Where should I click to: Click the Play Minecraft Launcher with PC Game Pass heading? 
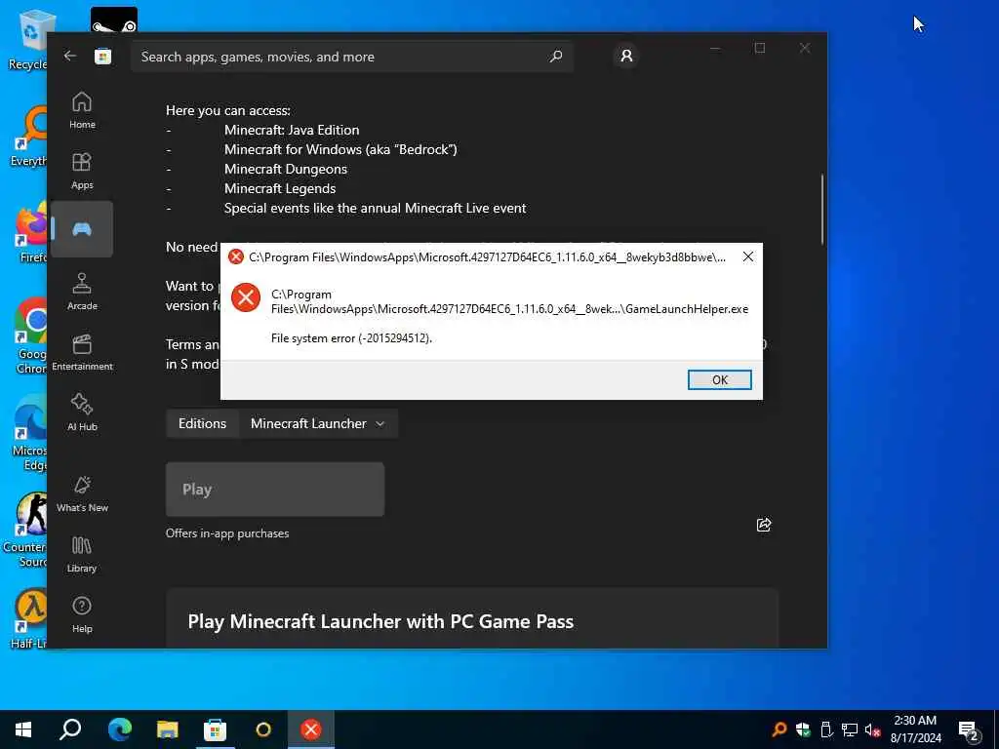click(x=380, y=621)
